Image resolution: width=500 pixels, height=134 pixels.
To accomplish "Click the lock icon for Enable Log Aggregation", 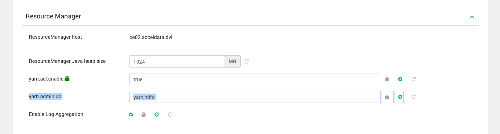I will [144, 114].
